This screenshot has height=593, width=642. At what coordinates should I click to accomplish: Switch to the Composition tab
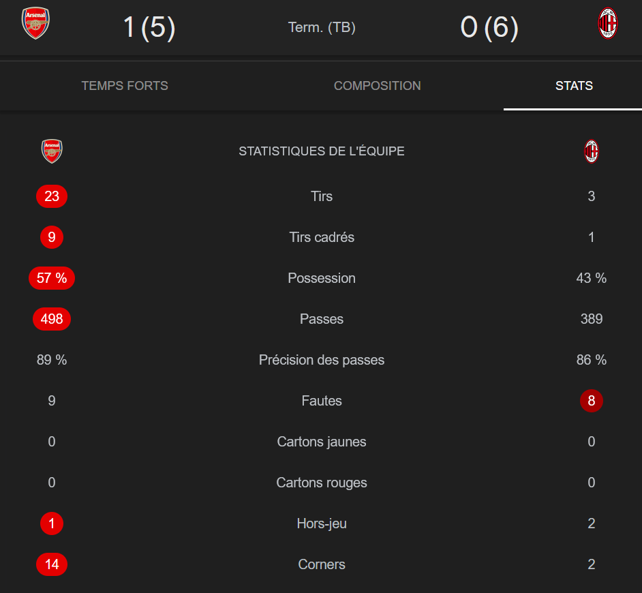(377, 86)
